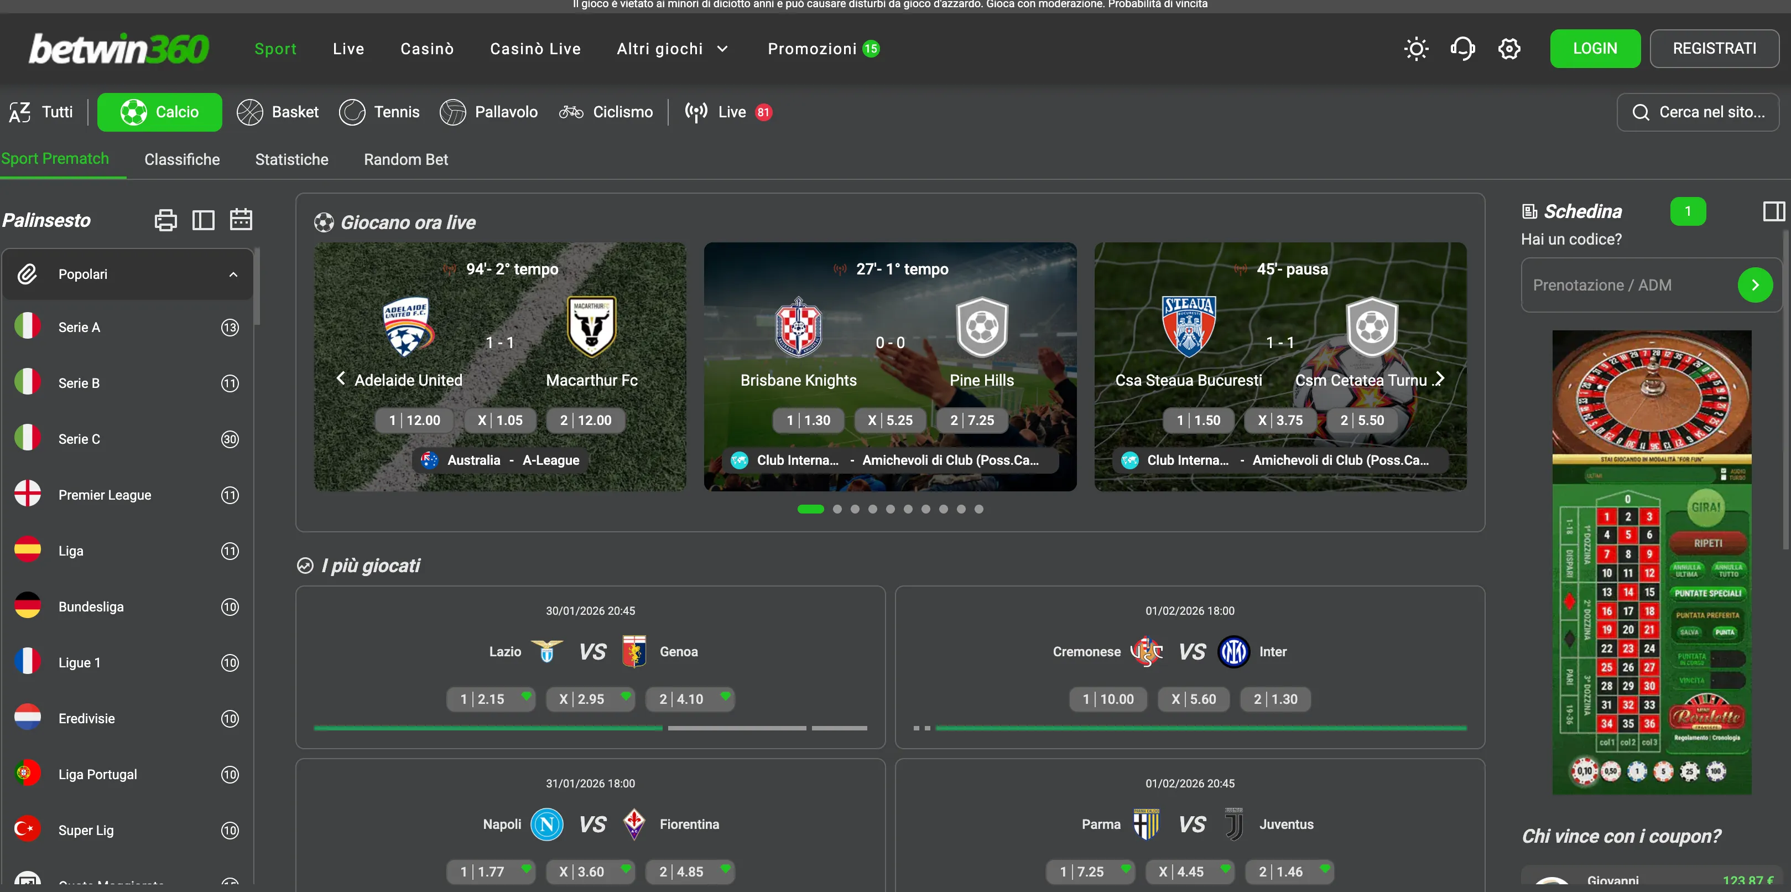Viewport: 1791px width, 892px height.
Task: Open Ligue 1 in sidebar
Action: (x=127, y=662)
